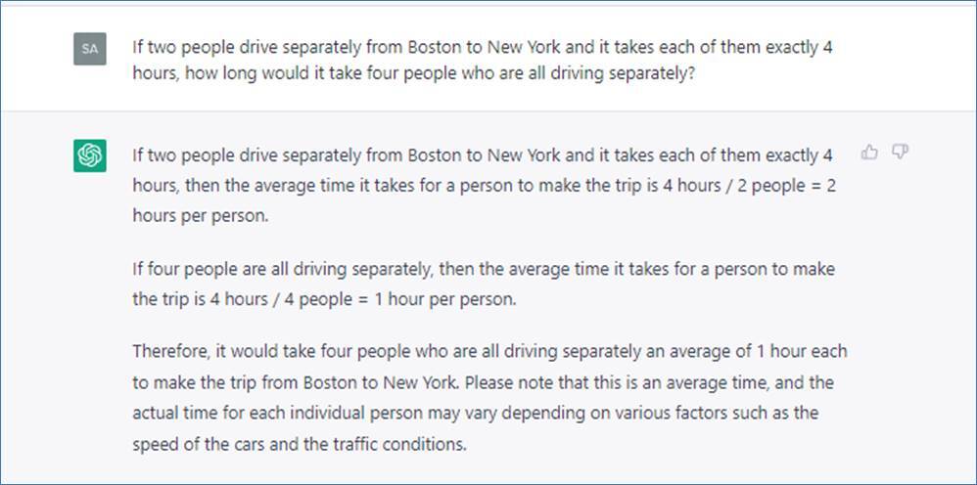Click "actual time for each individual person"
Screen dimensions: 977x485
[x=269, y=413]
